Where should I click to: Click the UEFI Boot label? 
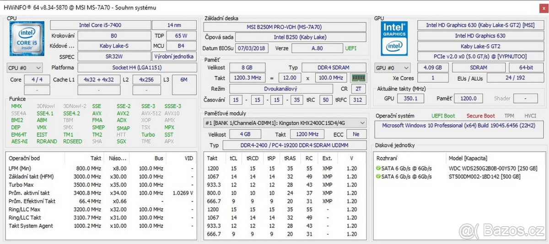(443, 116)
